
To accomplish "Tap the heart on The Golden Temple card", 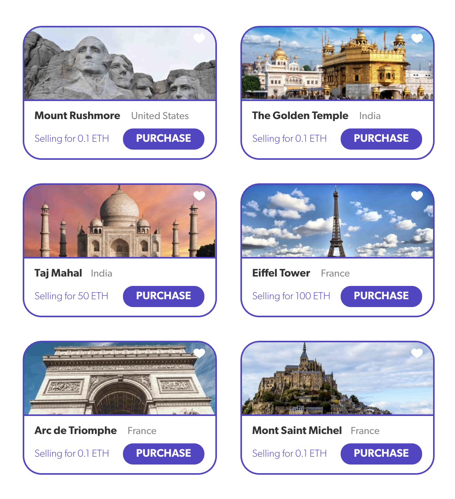I will pos(417,38).
